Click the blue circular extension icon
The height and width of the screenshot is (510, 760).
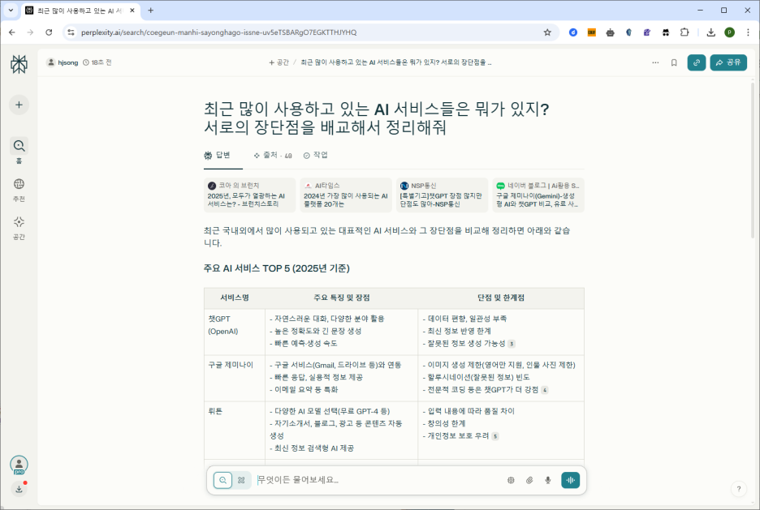[x=573, y=32]
